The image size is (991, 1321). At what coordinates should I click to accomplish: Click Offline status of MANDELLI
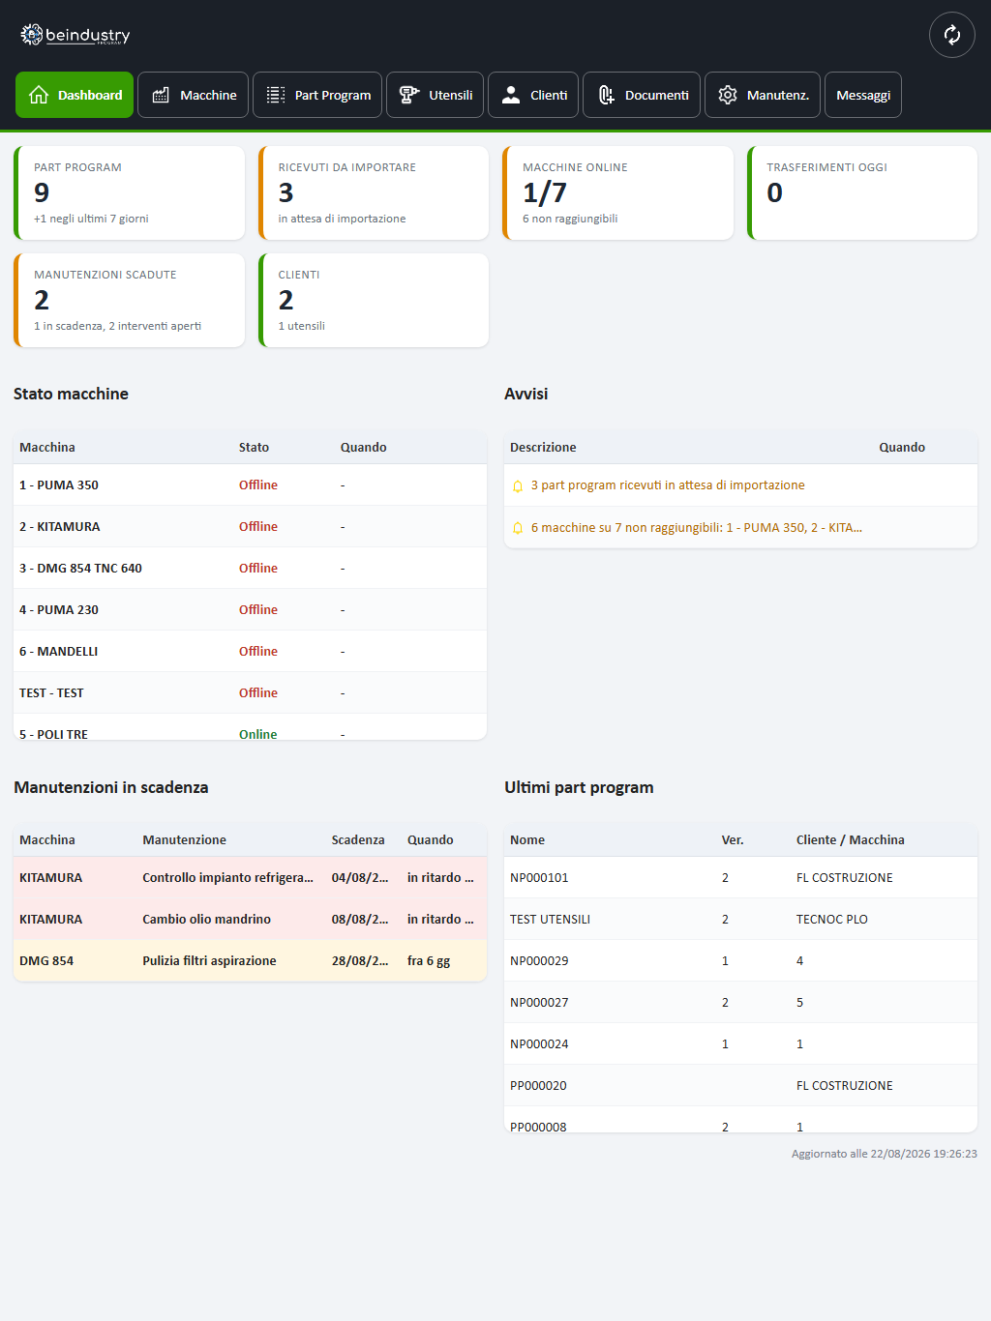258,652
